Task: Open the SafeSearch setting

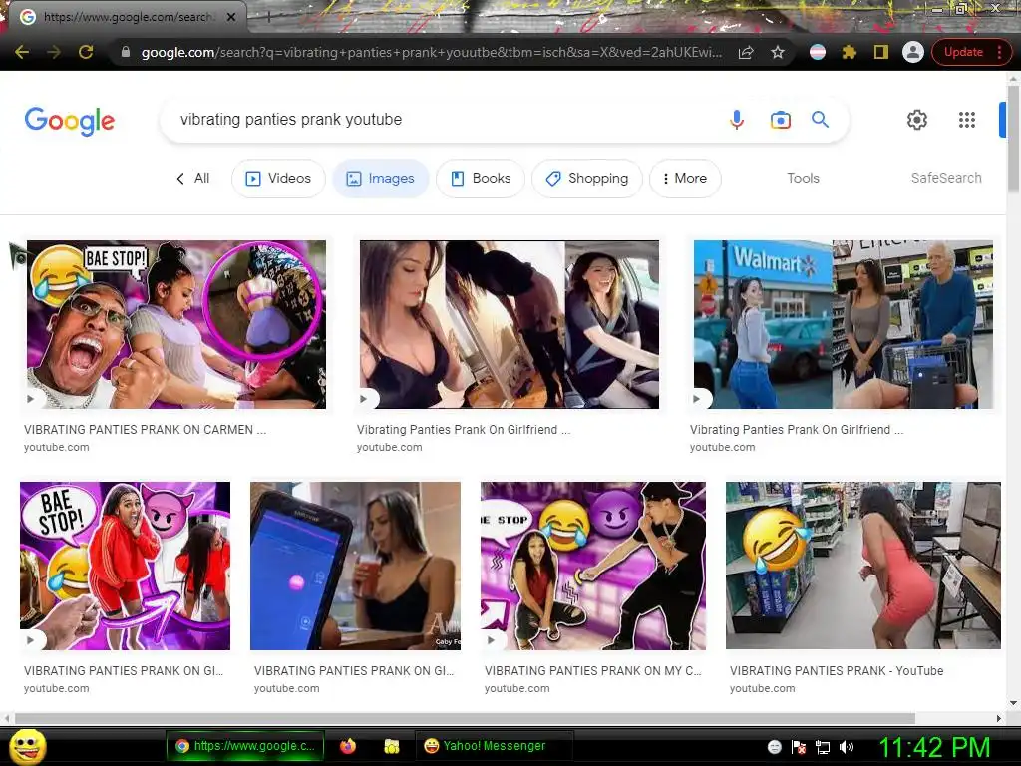Action: (x=945, y=178)
